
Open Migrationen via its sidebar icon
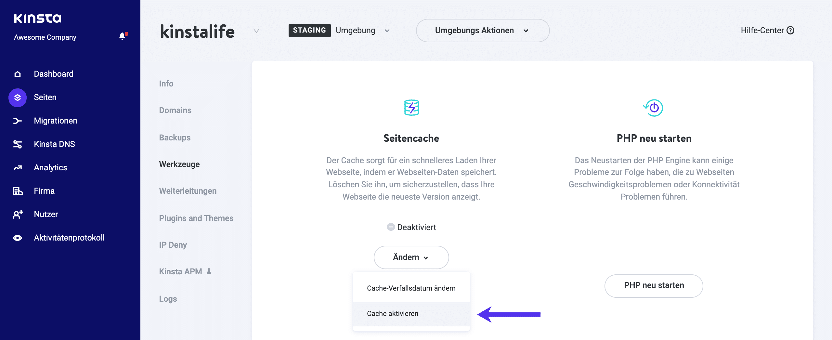click(17, 121)
